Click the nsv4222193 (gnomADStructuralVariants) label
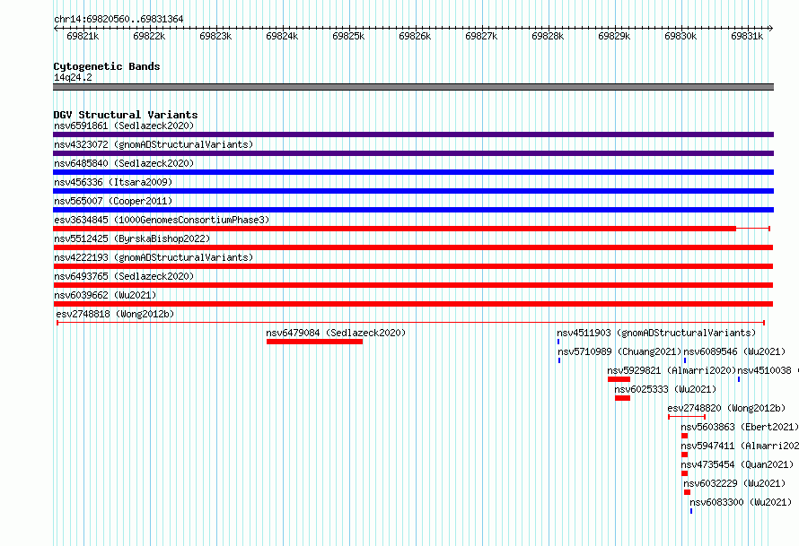This screenshot has height=546, width=799. click(154, 257)
